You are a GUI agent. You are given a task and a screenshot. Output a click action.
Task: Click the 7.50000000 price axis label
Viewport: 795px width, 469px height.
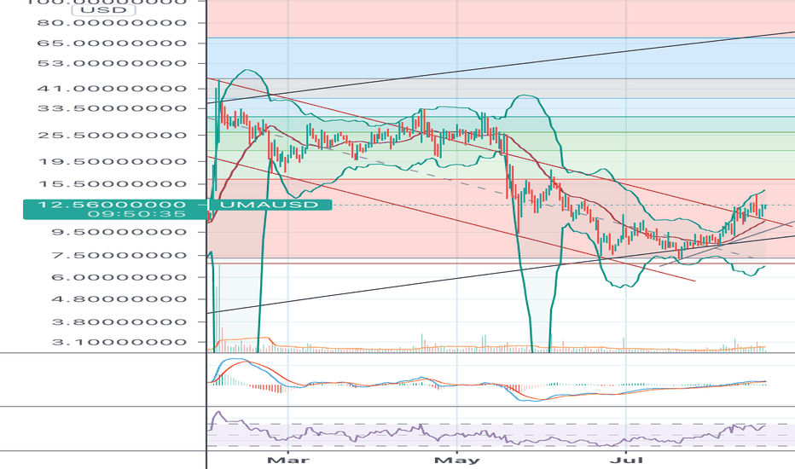pos(119,255)
